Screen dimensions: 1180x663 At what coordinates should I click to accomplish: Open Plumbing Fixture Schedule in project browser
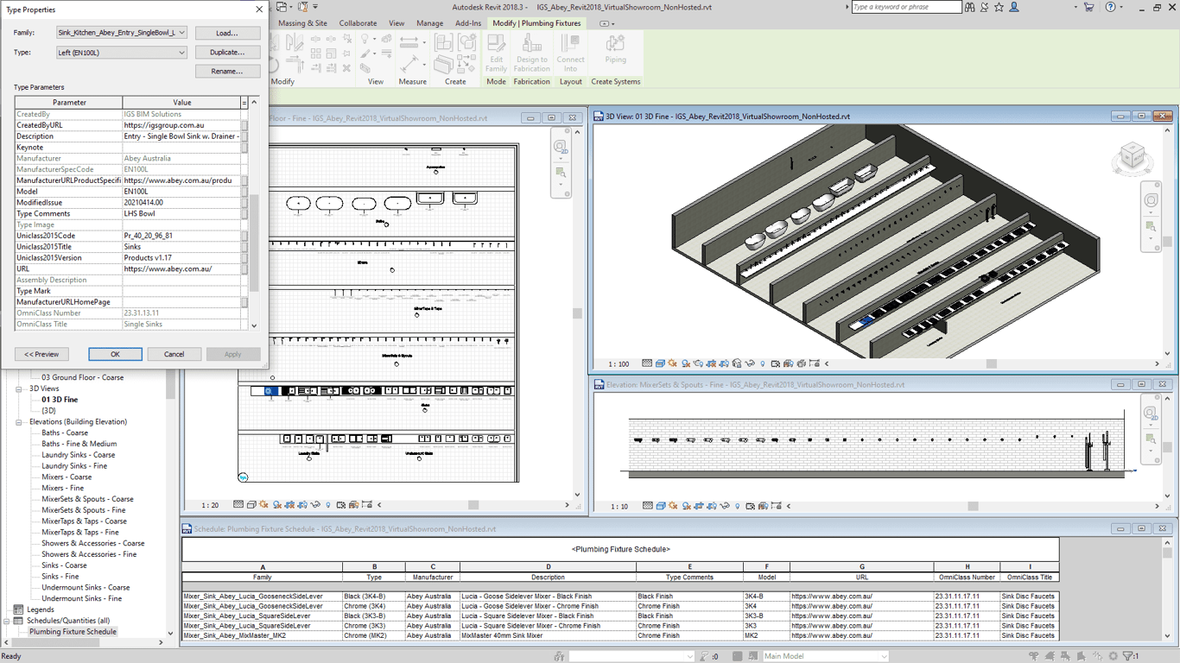click(x=73, y=632)
